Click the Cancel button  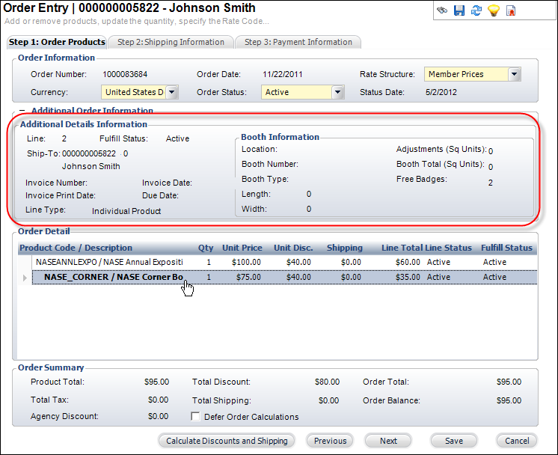(517, 441)
